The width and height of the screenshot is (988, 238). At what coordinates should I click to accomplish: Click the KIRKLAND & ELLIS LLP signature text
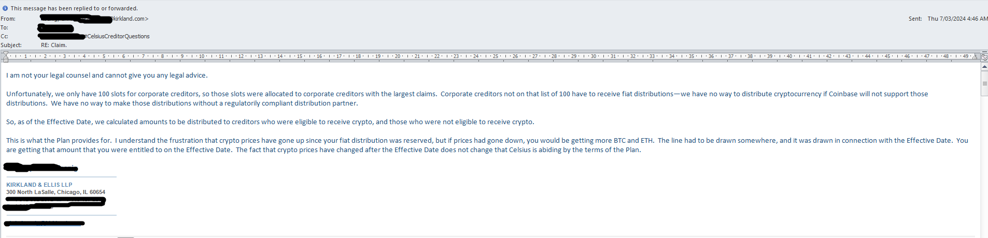coord(39,185)
